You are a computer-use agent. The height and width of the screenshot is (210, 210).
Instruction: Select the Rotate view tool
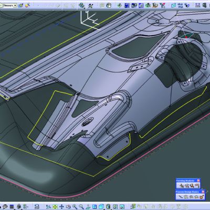point(68,207)
